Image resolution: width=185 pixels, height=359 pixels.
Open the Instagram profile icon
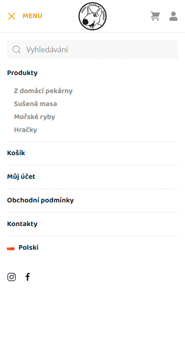(x=12, y=277)
